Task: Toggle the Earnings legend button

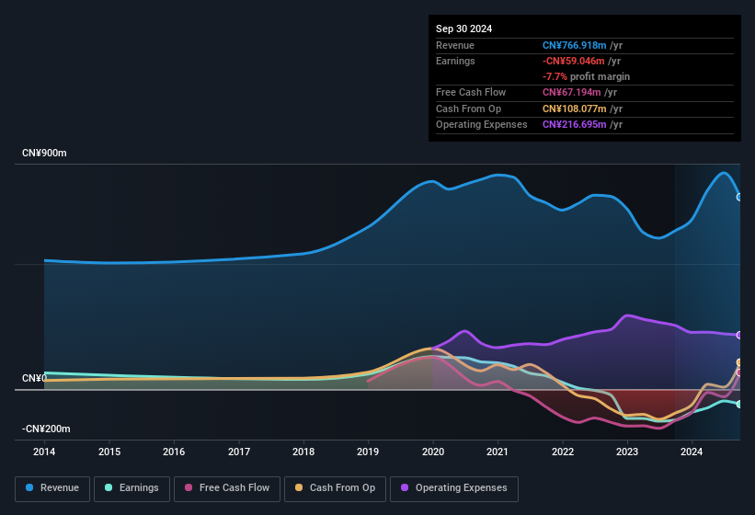Action: click(132, 488)
